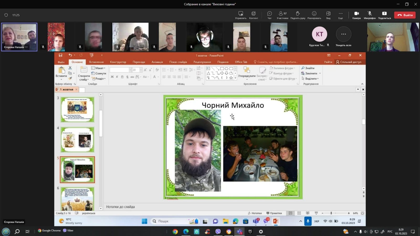Save the PowerPoint presentation
Screen dimensions: 420x236
[x=60, y=55]
